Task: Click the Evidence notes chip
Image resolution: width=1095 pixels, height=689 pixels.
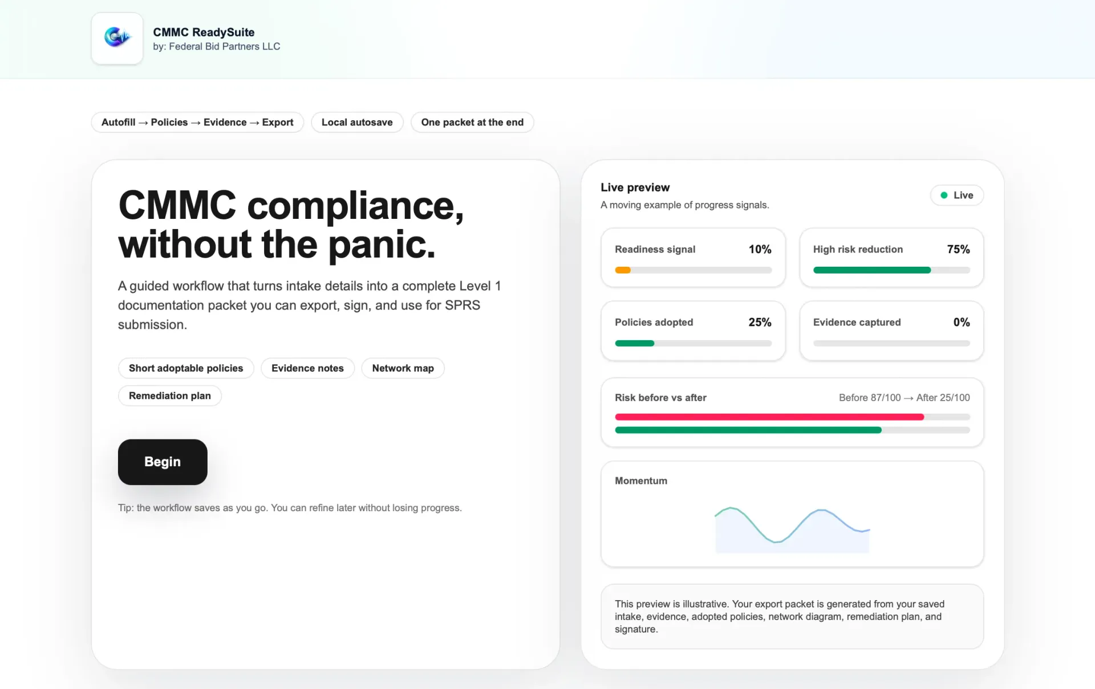Action: tap(307, 368)
